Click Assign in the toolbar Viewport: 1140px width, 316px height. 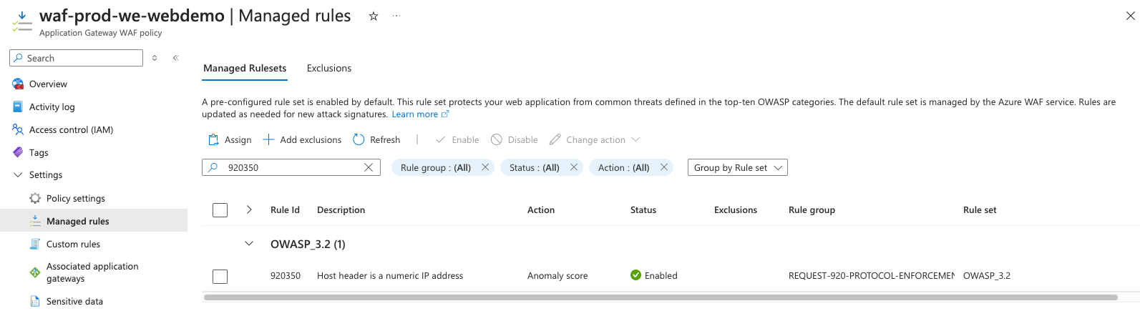[x=230, y=139]
